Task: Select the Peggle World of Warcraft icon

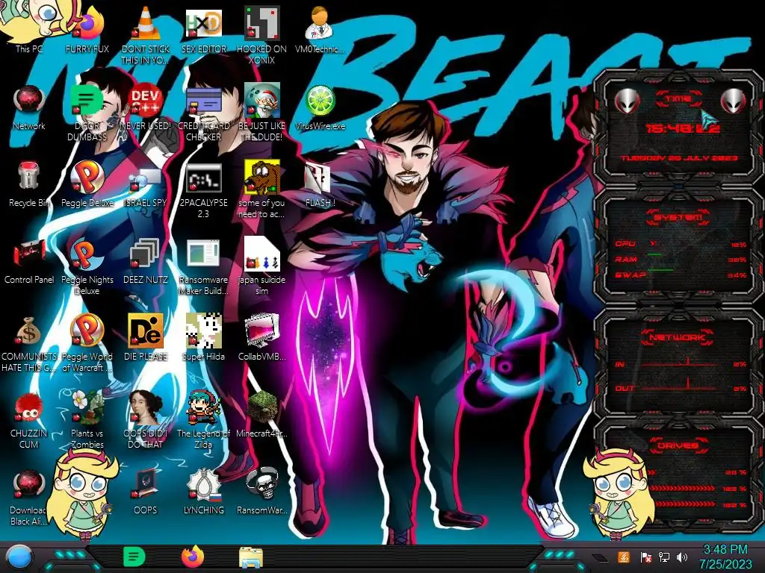Action: [87, 343]
